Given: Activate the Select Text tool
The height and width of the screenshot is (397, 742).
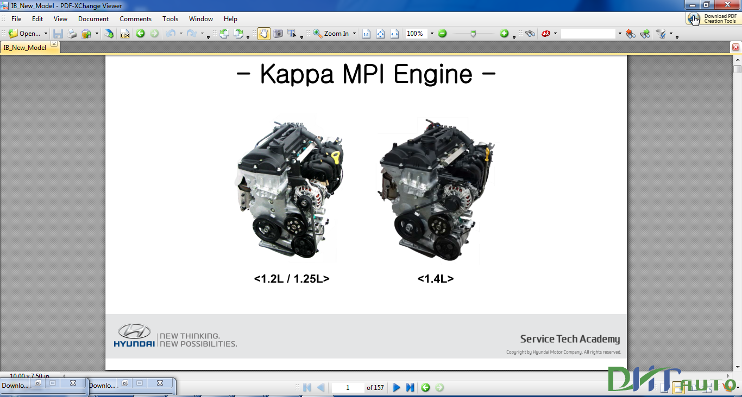Looking at the screenshot, I should [x=292, y=33].
